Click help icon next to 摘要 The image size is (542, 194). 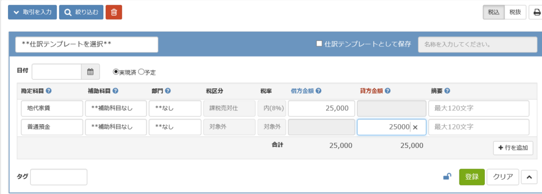(x=447, y=91)
